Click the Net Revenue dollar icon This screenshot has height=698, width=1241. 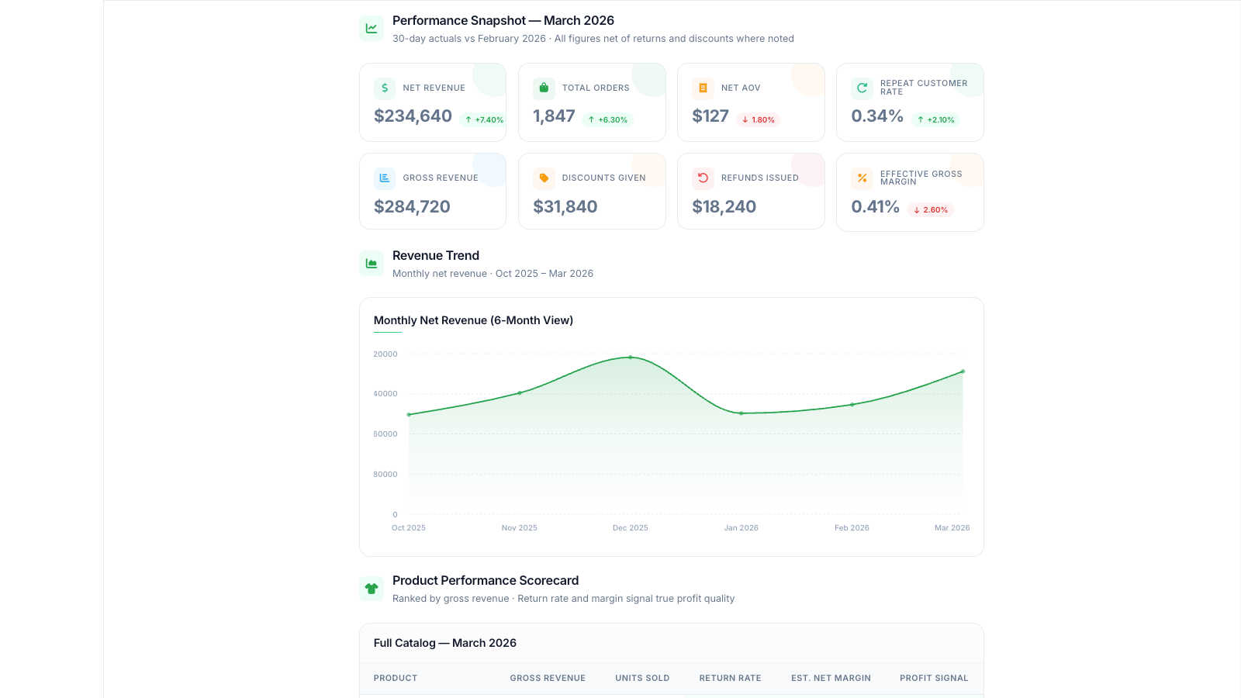[385, 88]
